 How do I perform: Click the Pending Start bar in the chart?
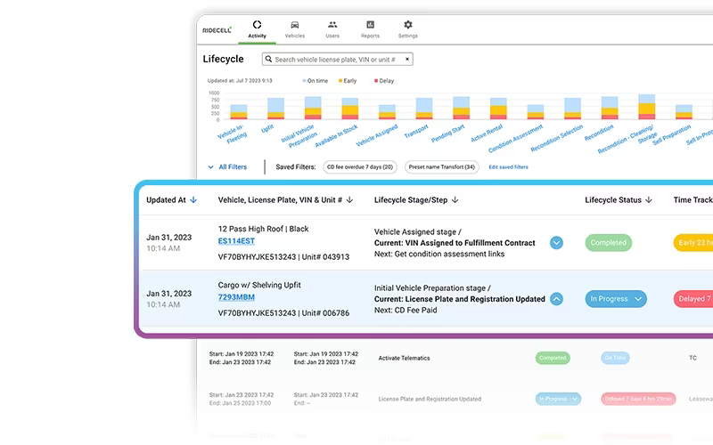coord(461,108)
